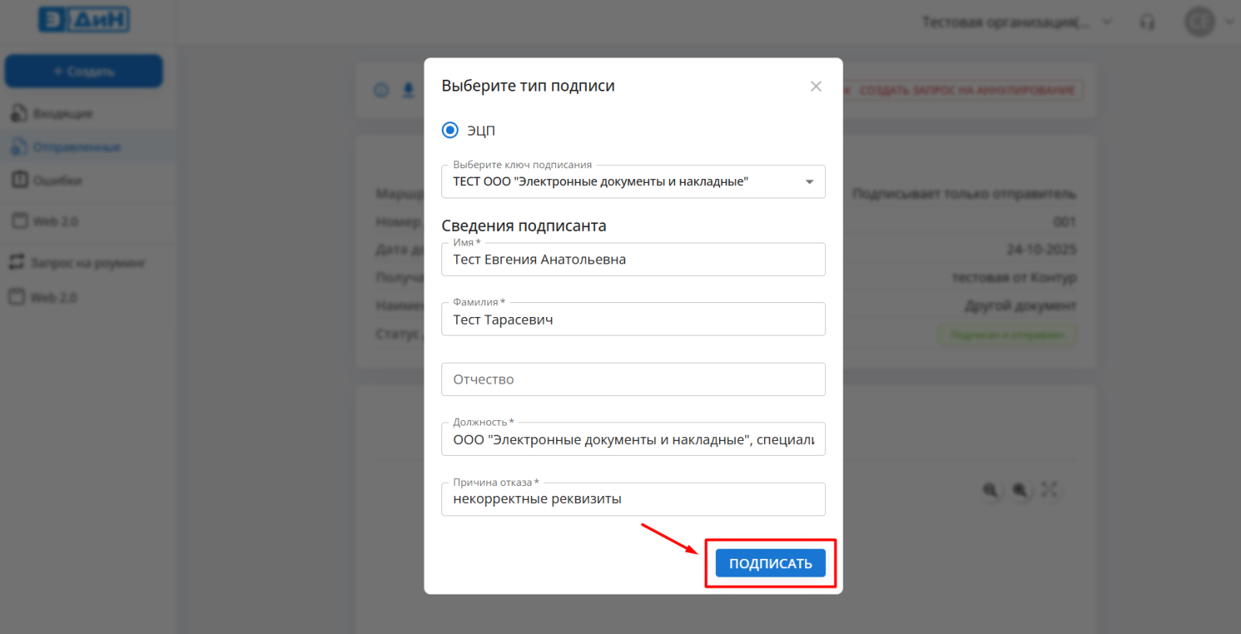Open the Ошибки section
Image resolution: width=1241 pixels, height=634 pixels.
point(57,181)
